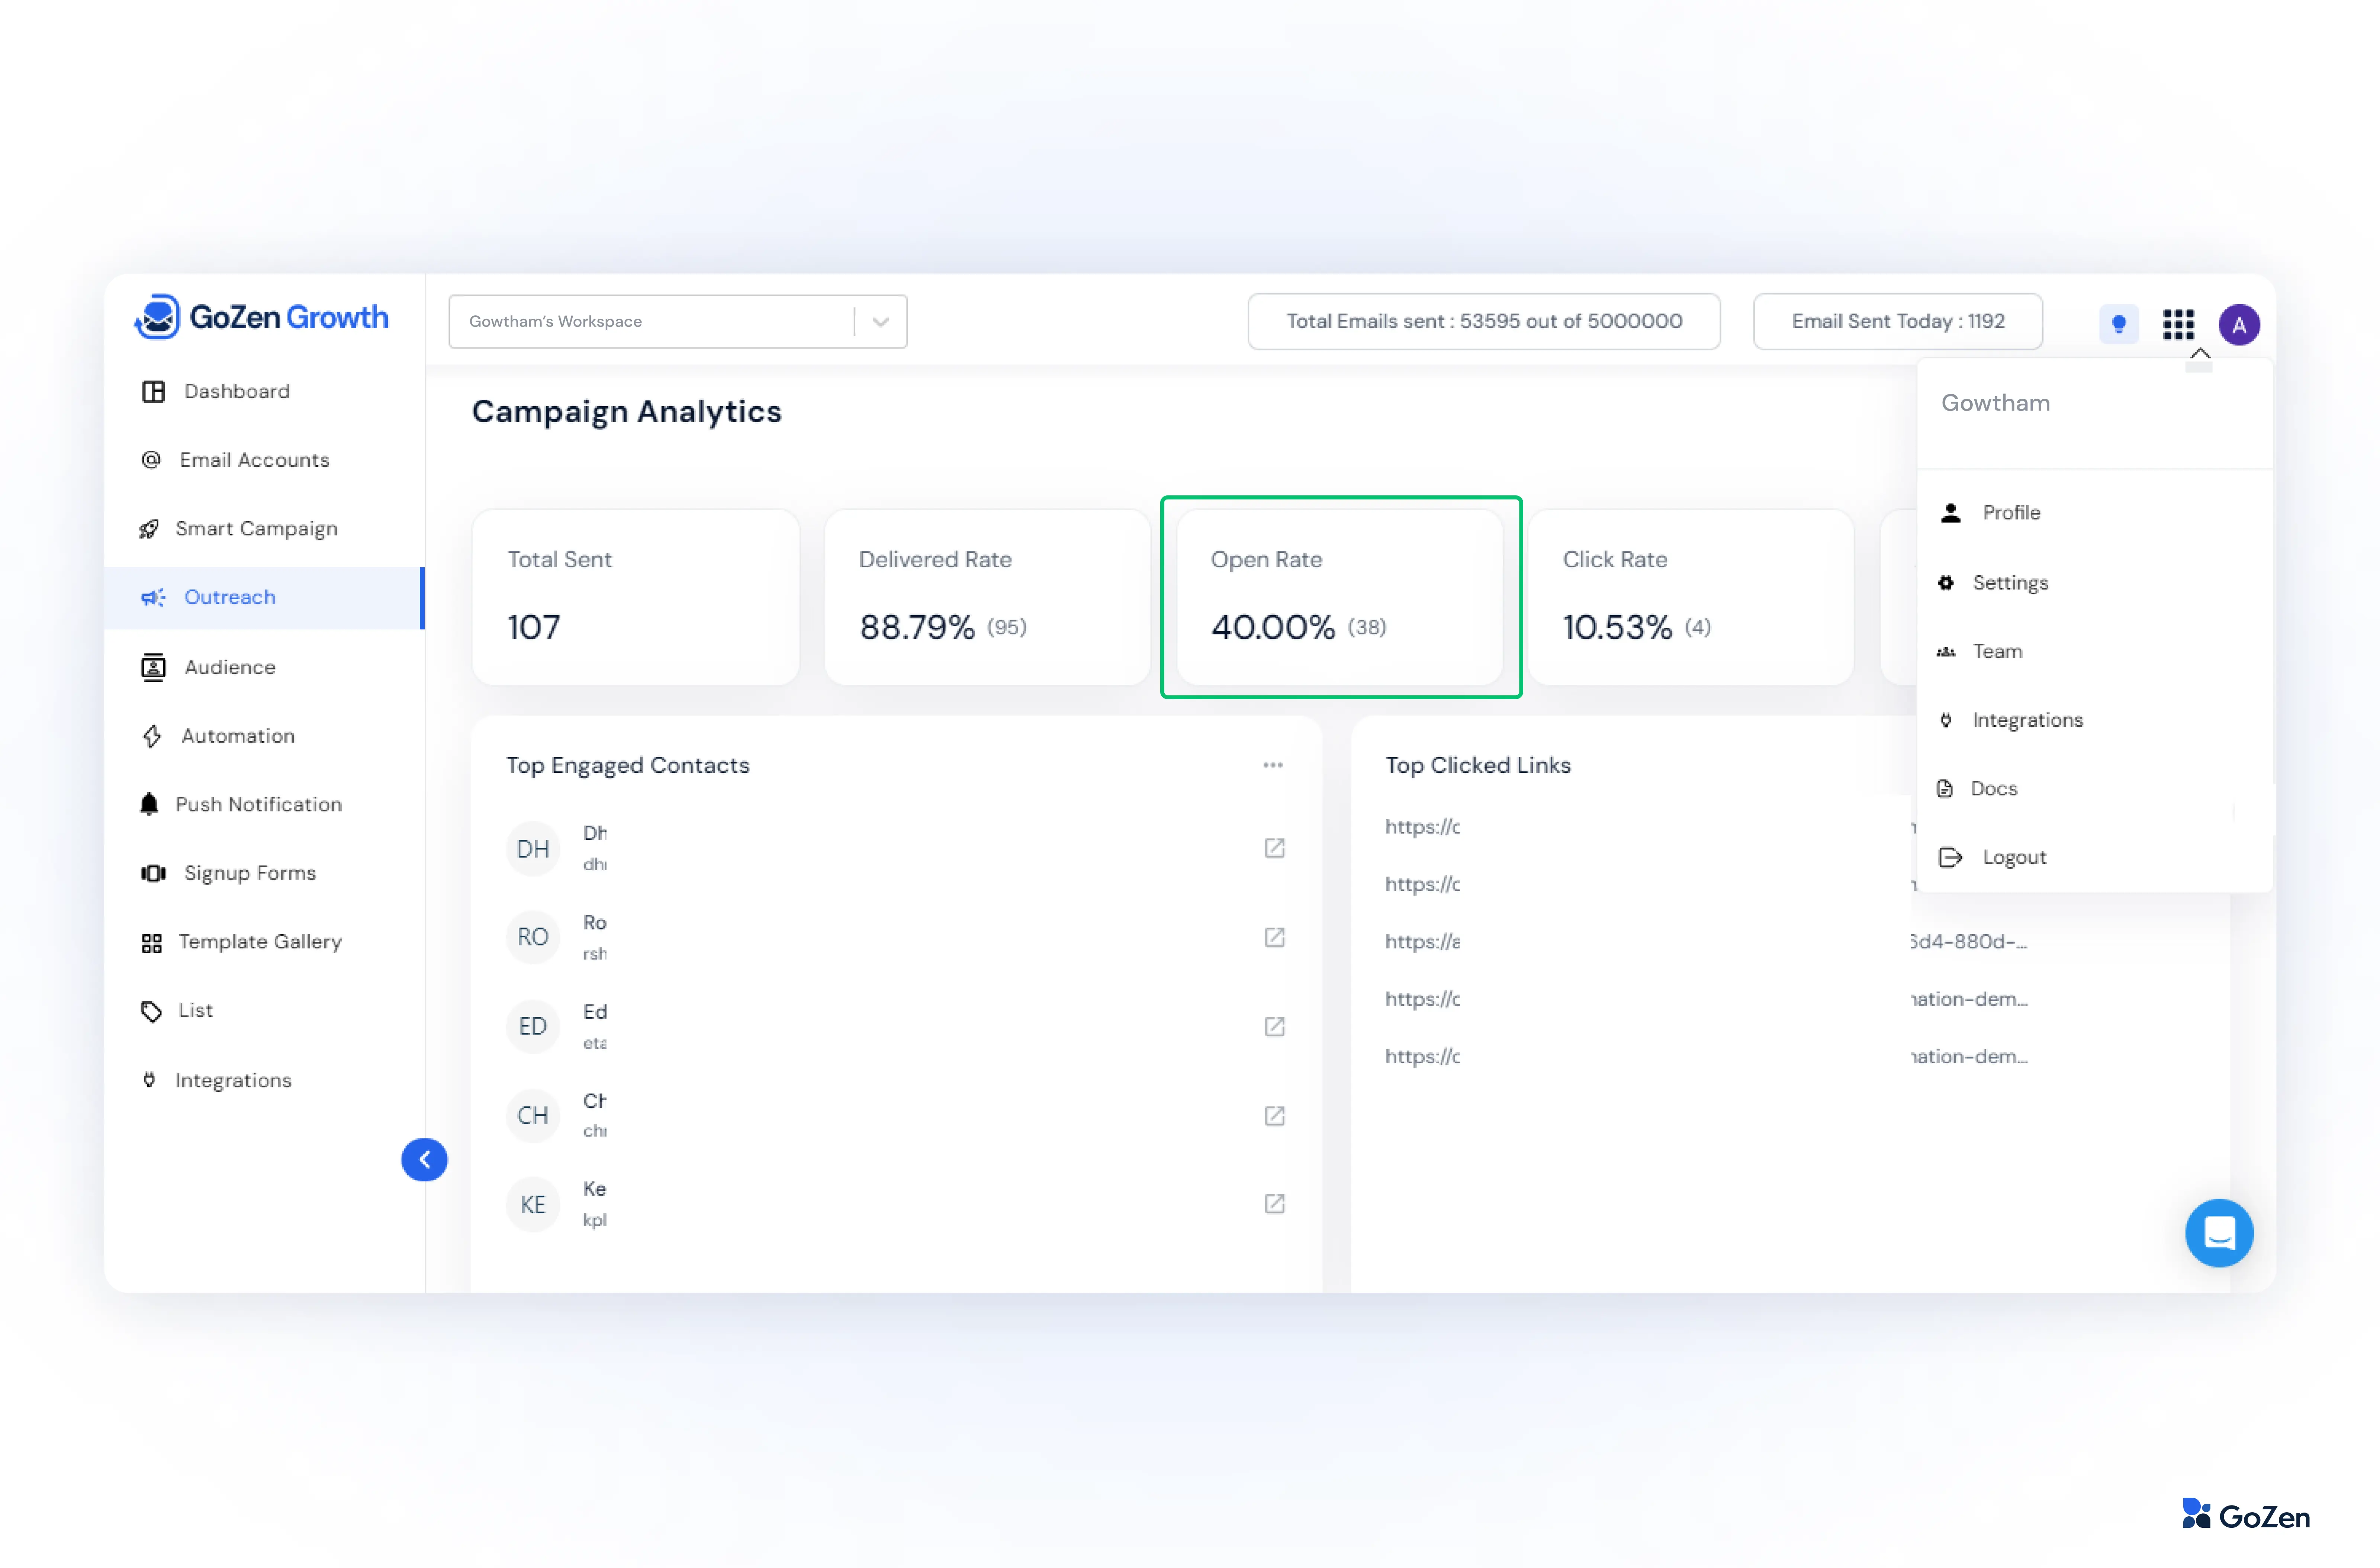Viewport: 2380px width, 1568px height.
Task: Navigate to Push Notification page
Action: click(258, 804)
